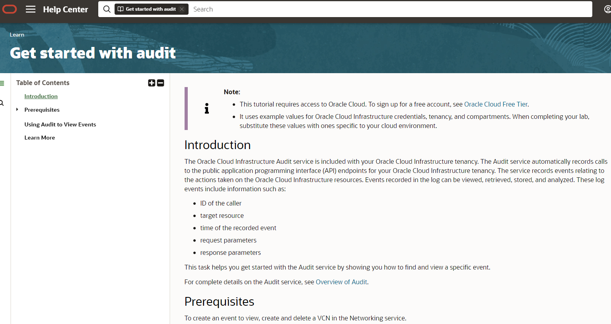Expand the Prerequisites tree arrow
The height and width of the screenshot is (324, 611).
tap(17, 109)
